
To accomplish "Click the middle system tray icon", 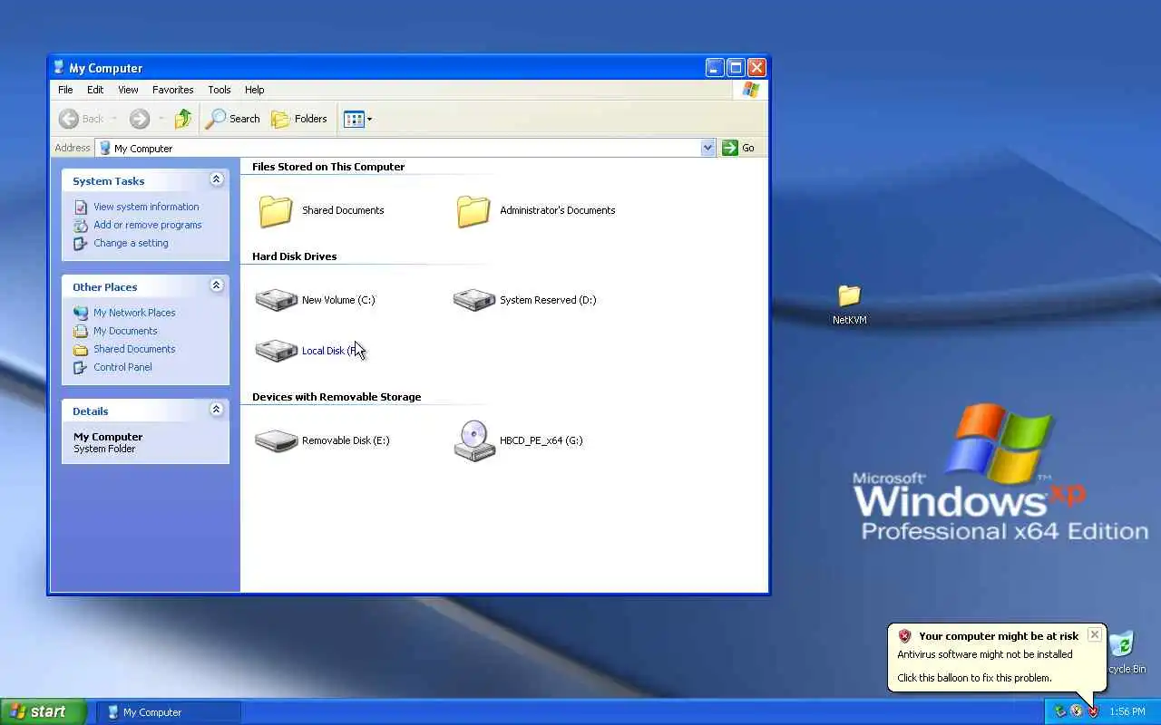I will click(x=1076, y=711).
